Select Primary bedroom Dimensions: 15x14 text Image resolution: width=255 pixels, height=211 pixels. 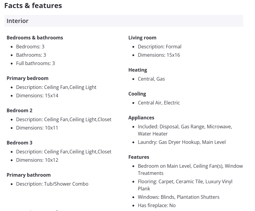[x=37, y=96]
